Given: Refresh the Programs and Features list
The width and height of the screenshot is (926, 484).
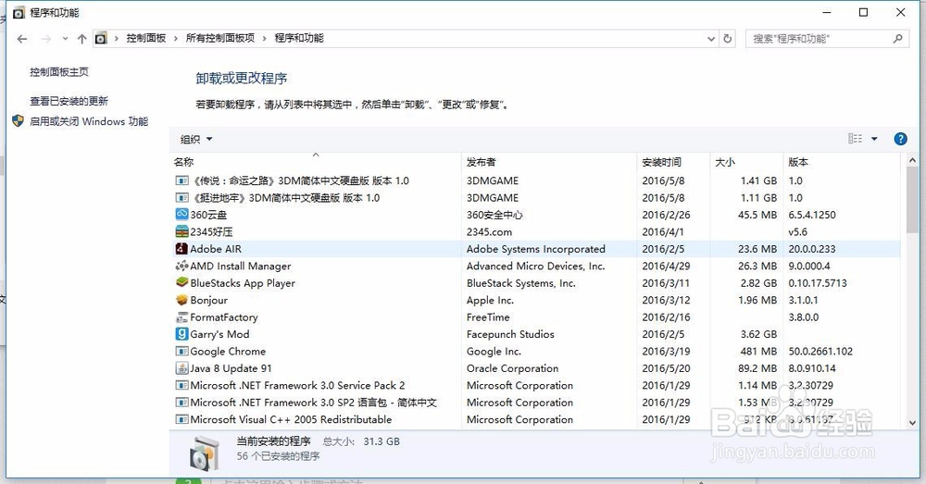Looking at the screenshot, I should tap(728, 38).
